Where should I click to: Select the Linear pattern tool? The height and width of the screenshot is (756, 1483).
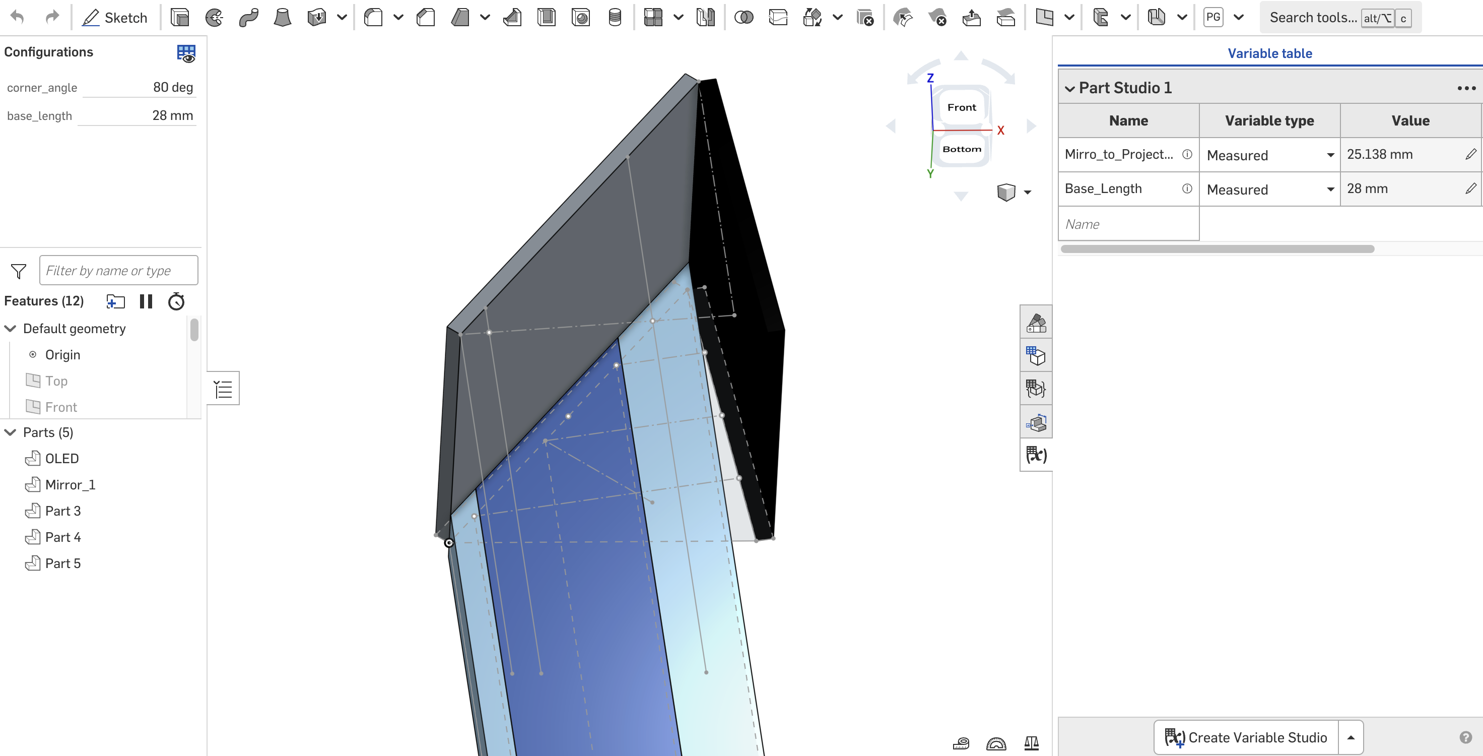pyautogui.click(x=653, y=18)
